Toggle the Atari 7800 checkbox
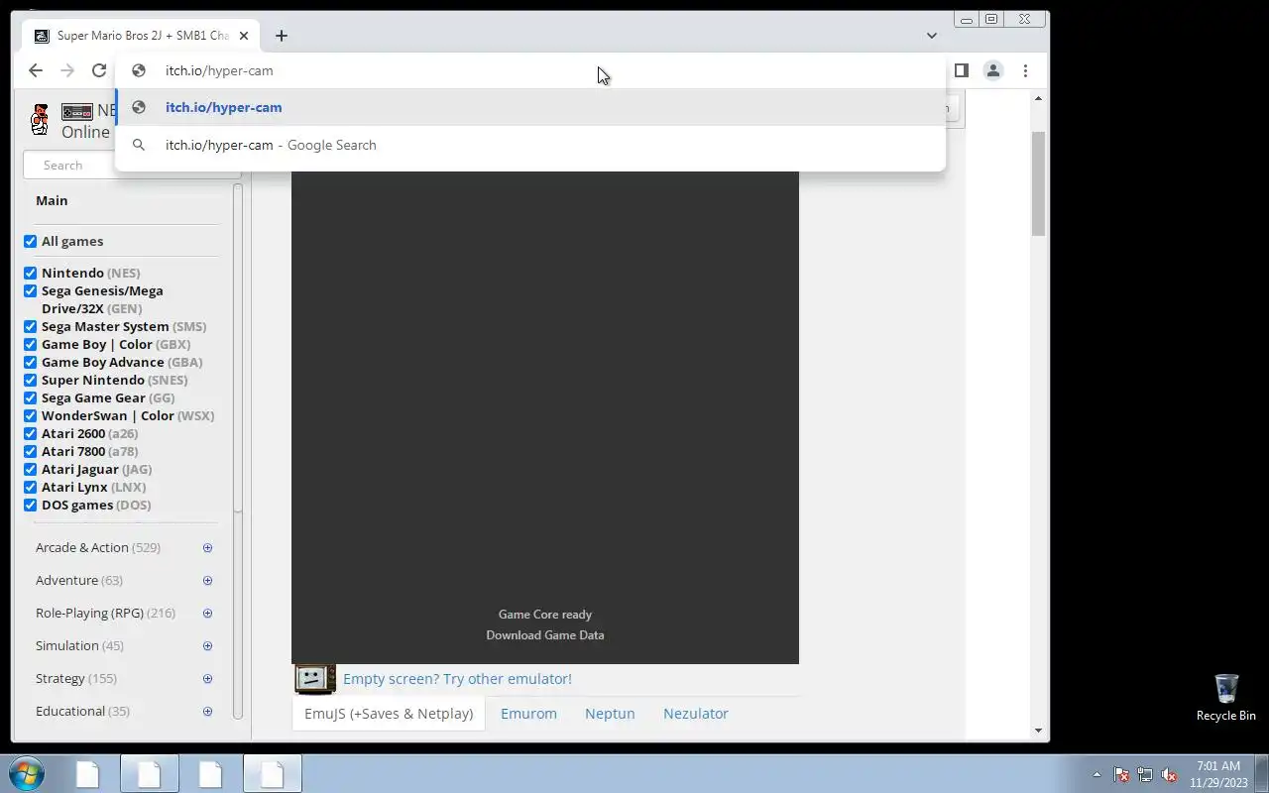The height and width of the screenshot is (793, 1269). pyautogui.click(x=30, y=451)
